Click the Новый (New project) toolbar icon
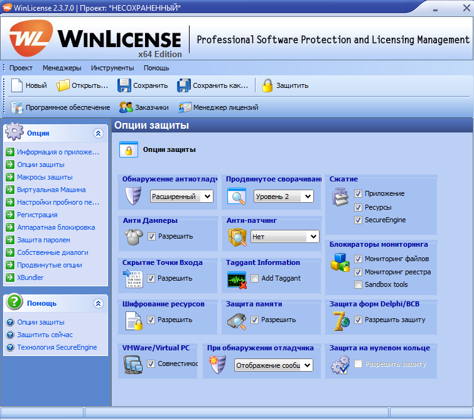 tap(17, 85)
